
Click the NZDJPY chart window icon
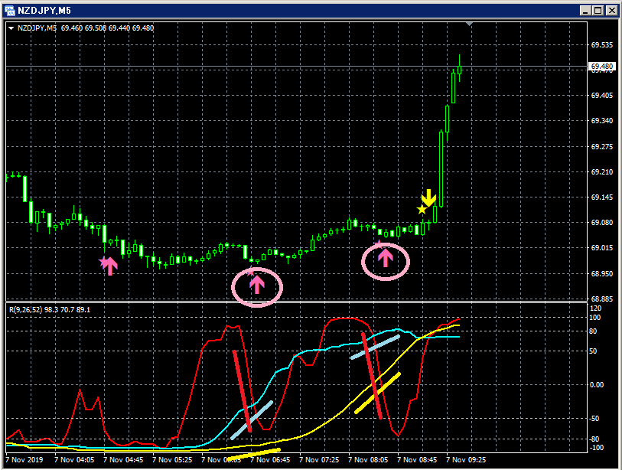(x=9, y=11)
